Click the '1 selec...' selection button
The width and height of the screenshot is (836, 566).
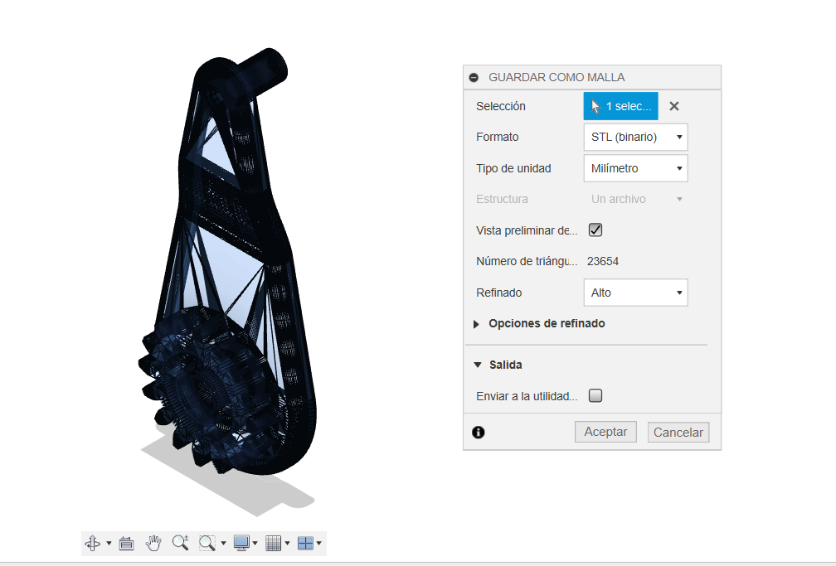tap(620, 106)
